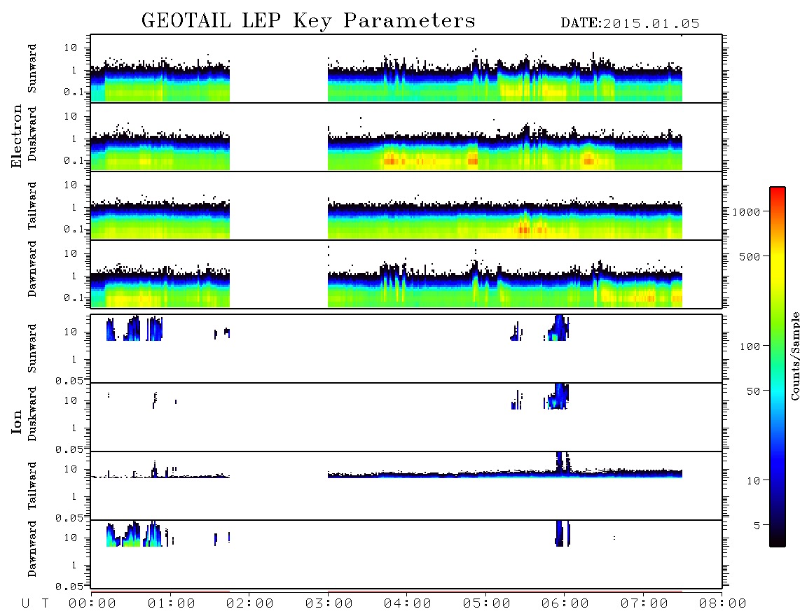Select the "05:00" time tick label
Viewport: 800px width, 616px height.
(x=487, y=604)
